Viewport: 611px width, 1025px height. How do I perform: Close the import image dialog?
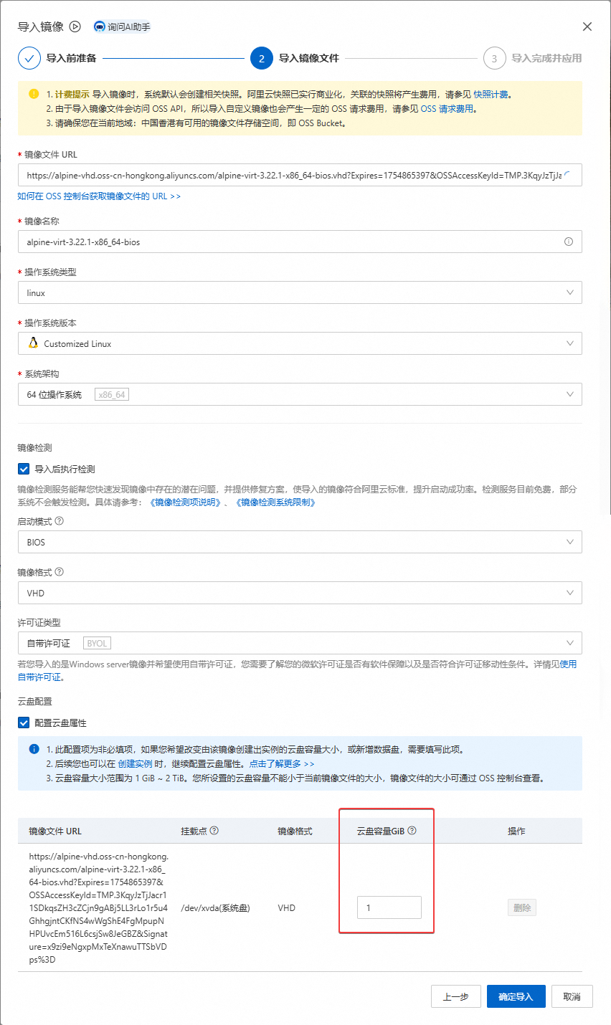tap(587, 27)
